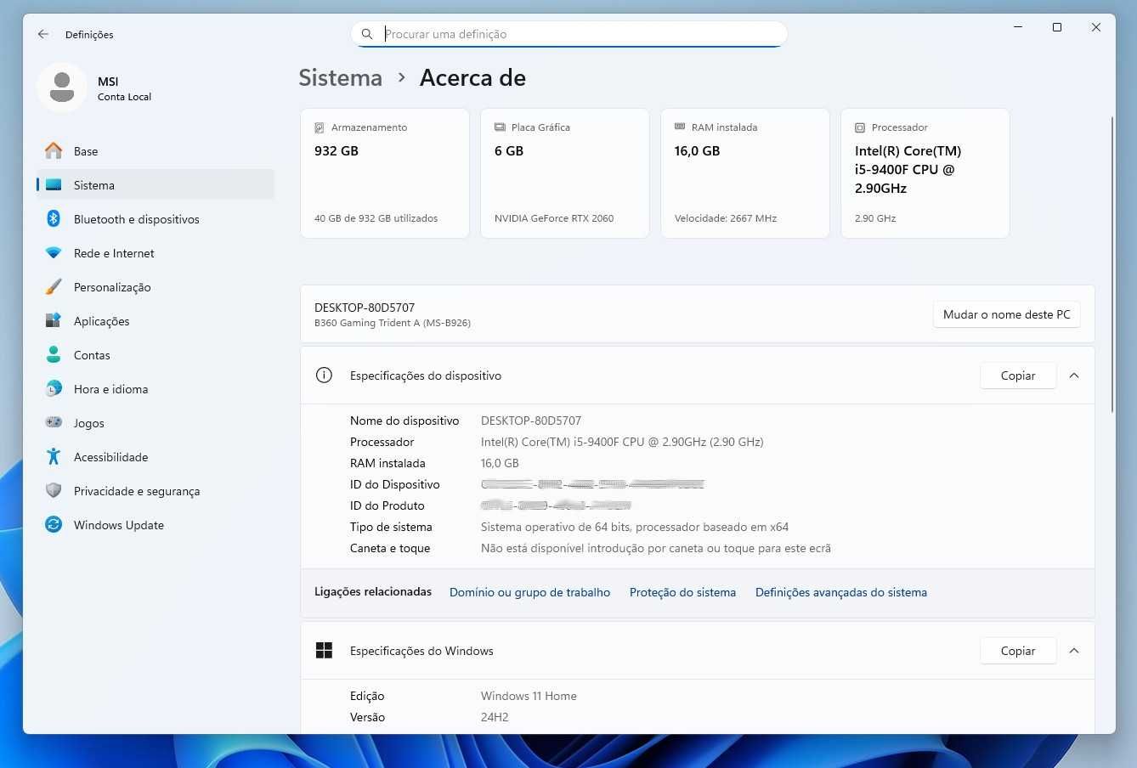Click the MSI Conta Local account name
Viewport: 1137px width, 768px height.
(124, 88)
